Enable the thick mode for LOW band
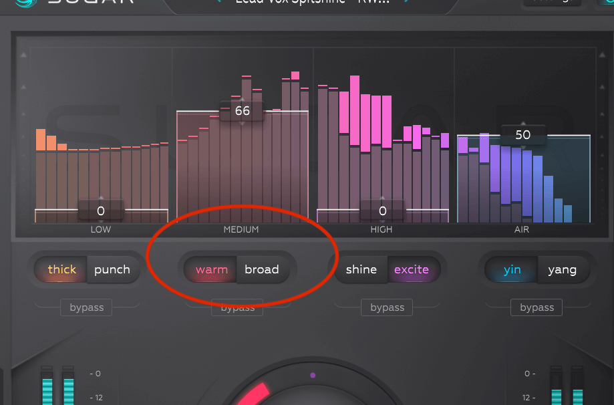 61,269
